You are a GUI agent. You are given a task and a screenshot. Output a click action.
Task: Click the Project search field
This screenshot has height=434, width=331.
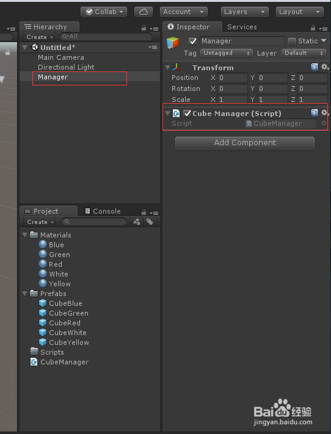click(x=94, y=222)
